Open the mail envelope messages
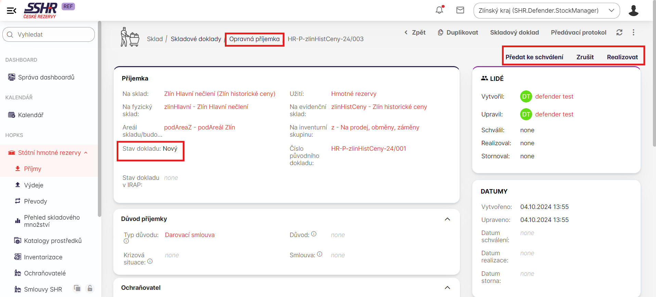The height and width of the screenshot is (297, 656). pos(460,10)
